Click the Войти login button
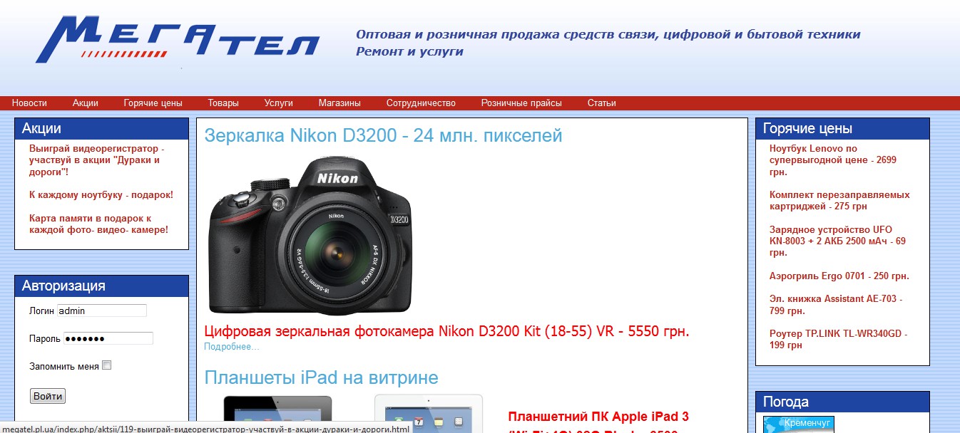Viewport: 960px width, 433px height. click(x=48, y=396)
